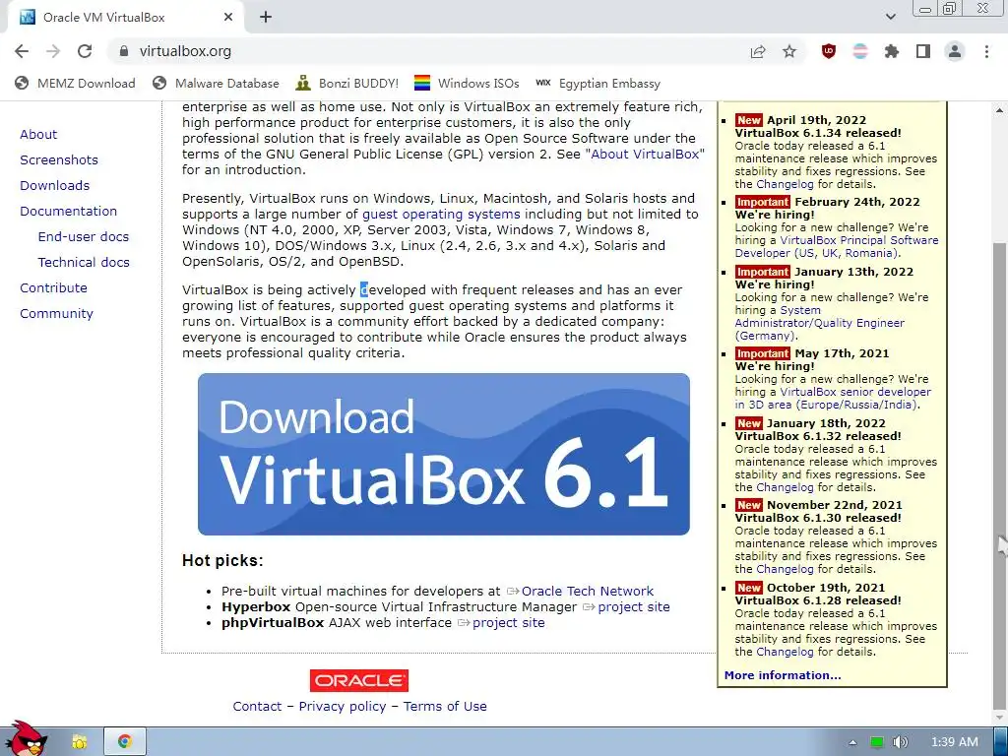1008x756 pixels.
Task: Open phpVirtualBox project site link
Action: 508,623
